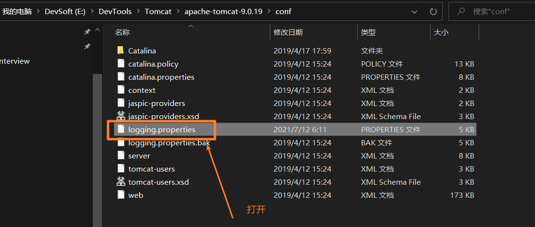Click the search magnifier icon
Screen dimensions: 535x227
[x=461, y=11]
